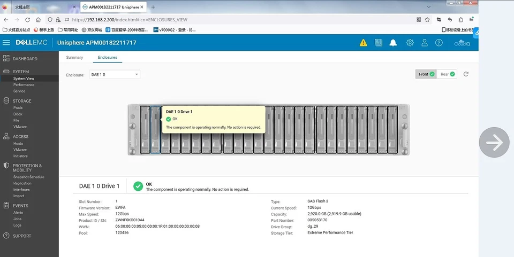The width and height of the screenshot is (514, 257).
Task: Select the last drive slot in enclosure
Action: click(392, 129)
